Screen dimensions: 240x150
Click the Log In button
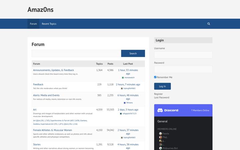[x=162, y=86]
